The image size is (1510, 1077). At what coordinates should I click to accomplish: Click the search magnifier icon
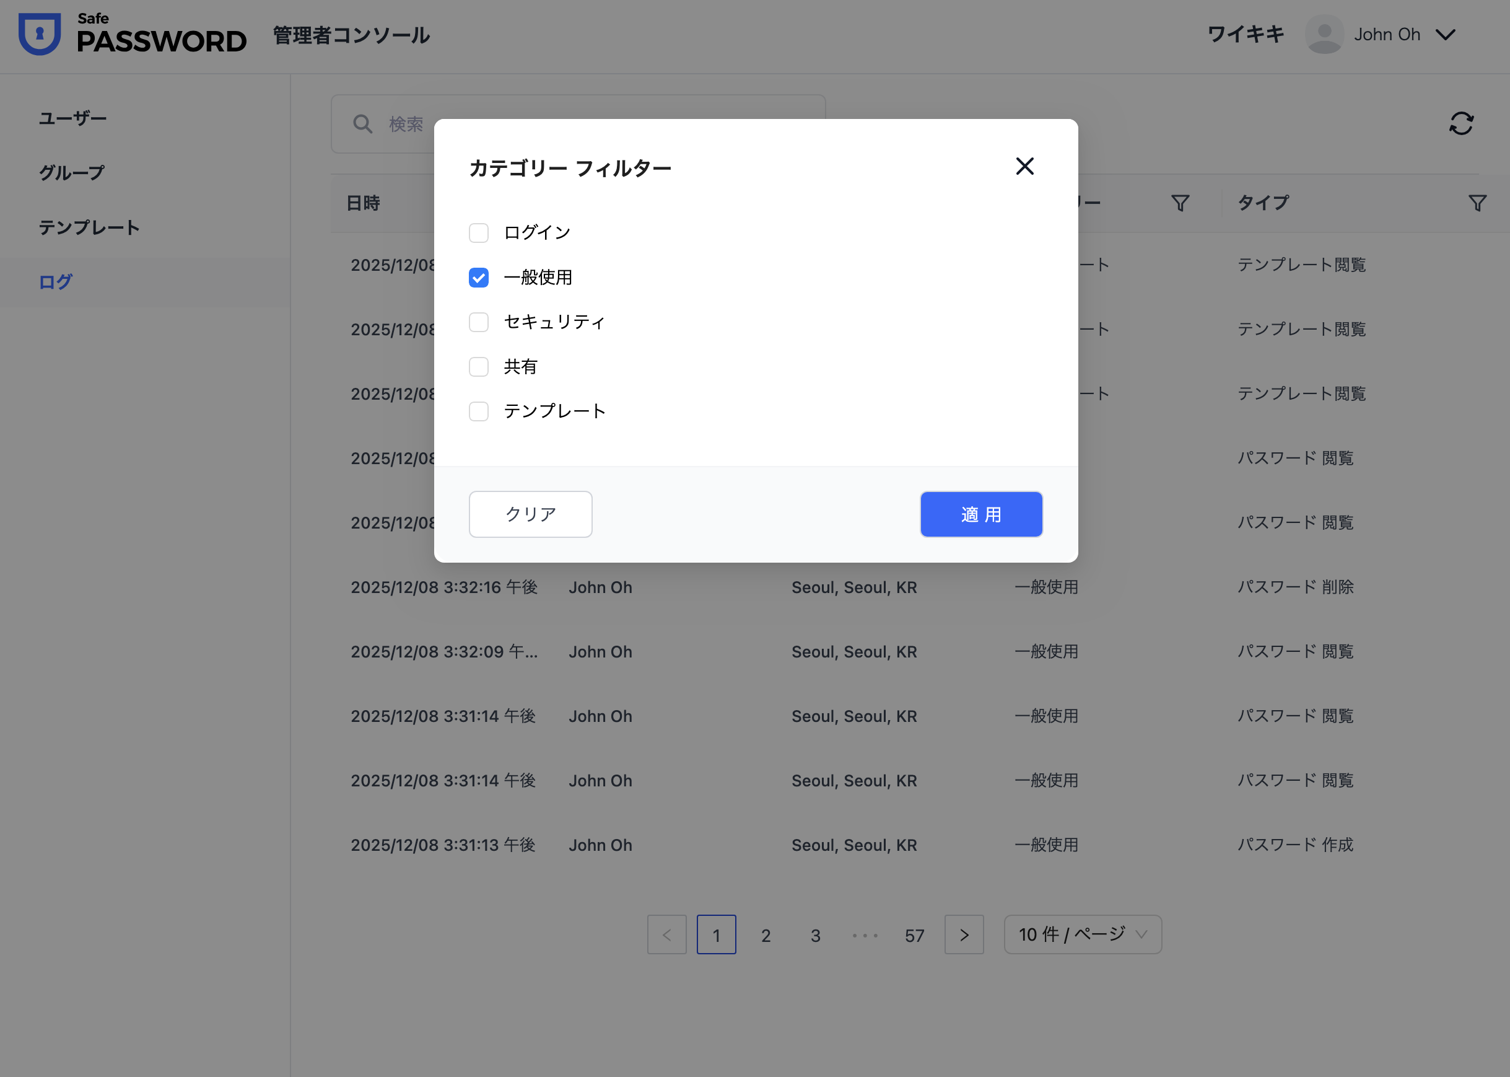[x=362, y=124]
